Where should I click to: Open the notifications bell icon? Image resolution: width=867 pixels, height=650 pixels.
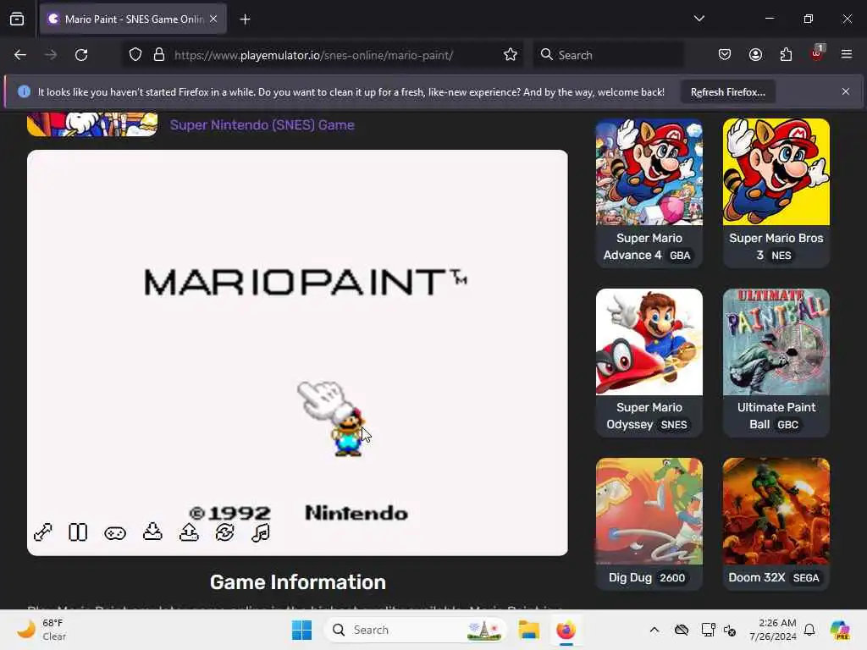(x=809, y=630)
